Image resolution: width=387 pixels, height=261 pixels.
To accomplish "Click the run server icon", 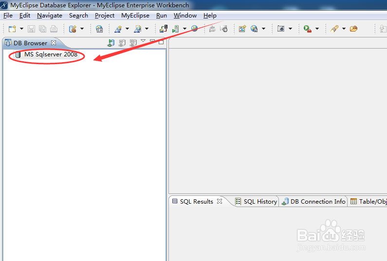I will coord(175,29).
